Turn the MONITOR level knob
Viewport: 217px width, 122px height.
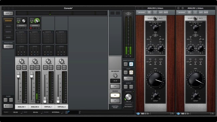tap(129, 97)
